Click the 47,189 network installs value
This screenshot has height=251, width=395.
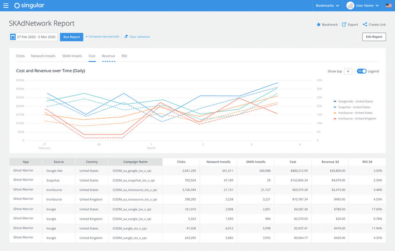click(228, 180)
